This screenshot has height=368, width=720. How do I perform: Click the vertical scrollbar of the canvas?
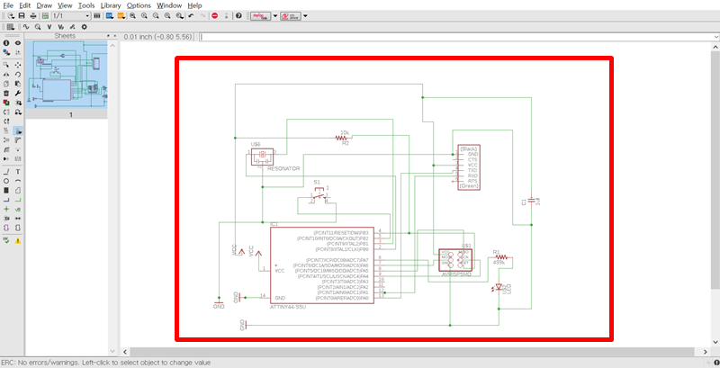click(715, 193)
